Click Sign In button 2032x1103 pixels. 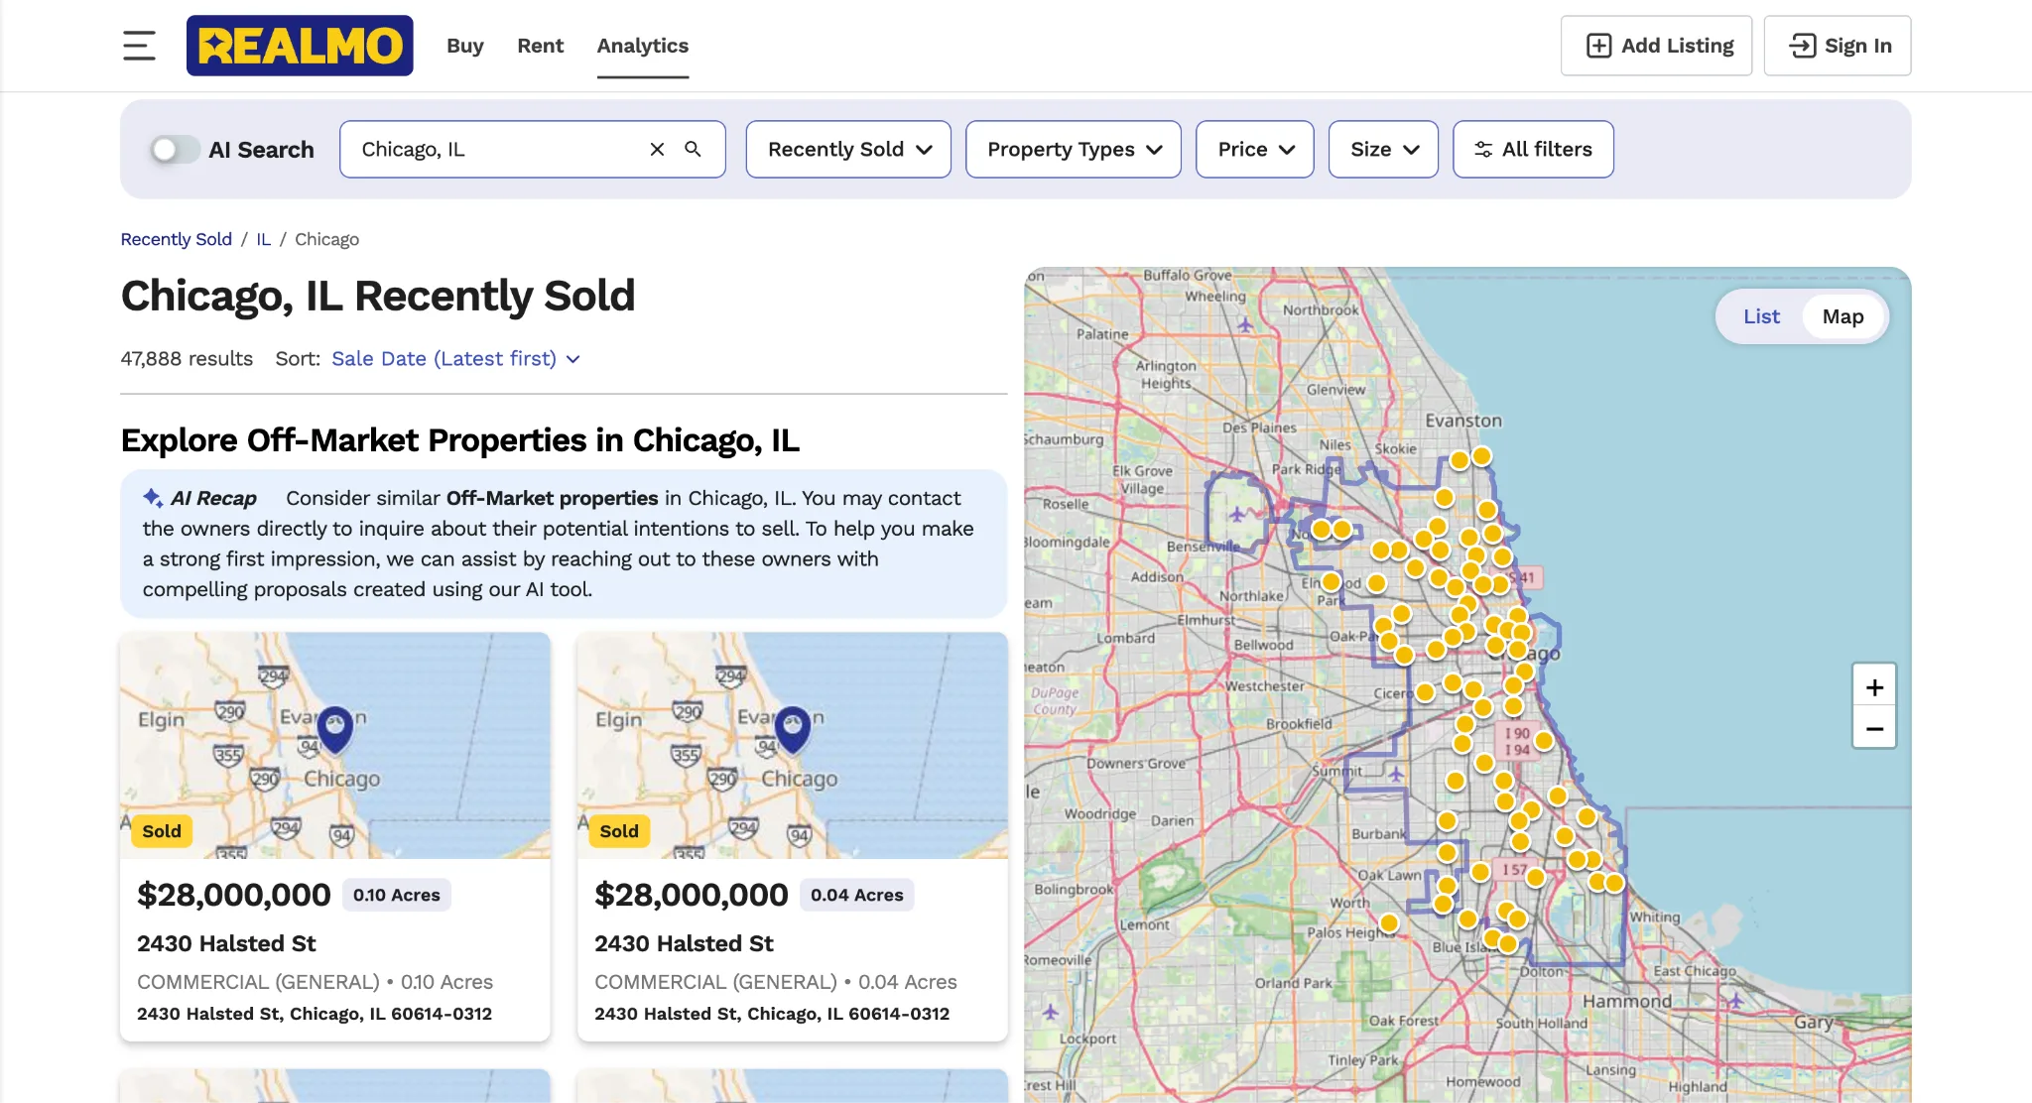(1838, 46)
